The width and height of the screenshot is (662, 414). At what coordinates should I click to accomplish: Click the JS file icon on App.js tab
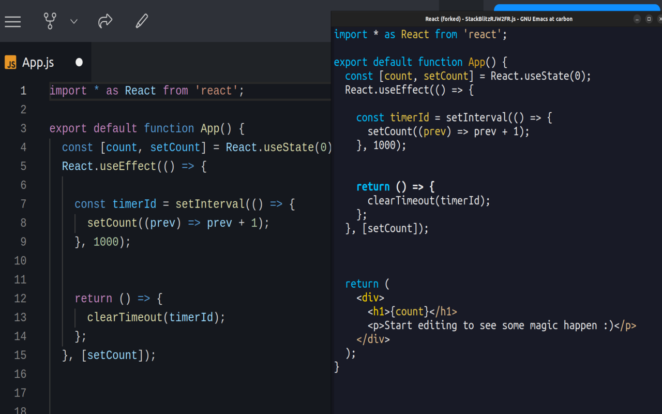click(10, 63)
